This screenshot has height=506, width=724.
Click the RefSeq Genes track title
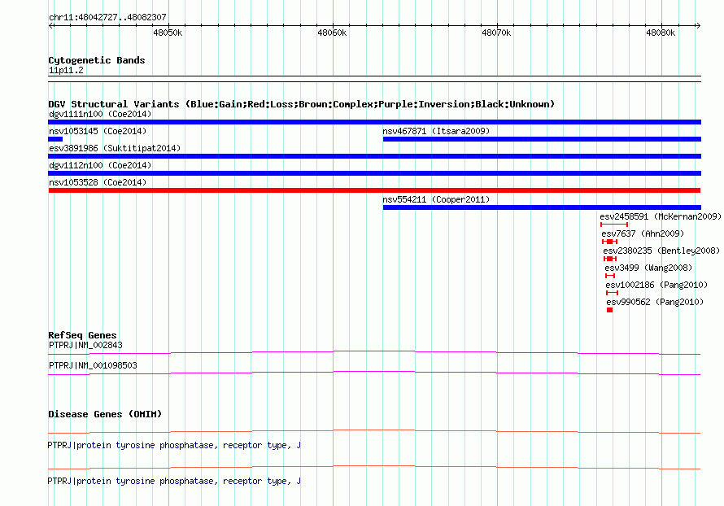(x=82, y=335)
